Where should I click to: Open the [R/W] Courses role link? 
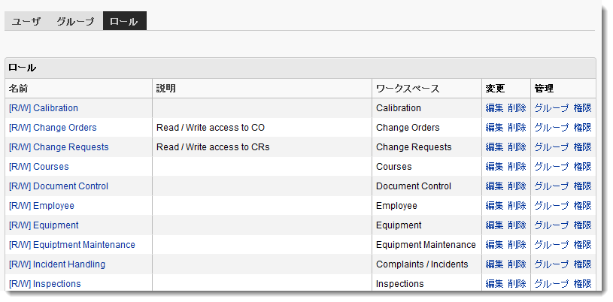pos(38,167)
